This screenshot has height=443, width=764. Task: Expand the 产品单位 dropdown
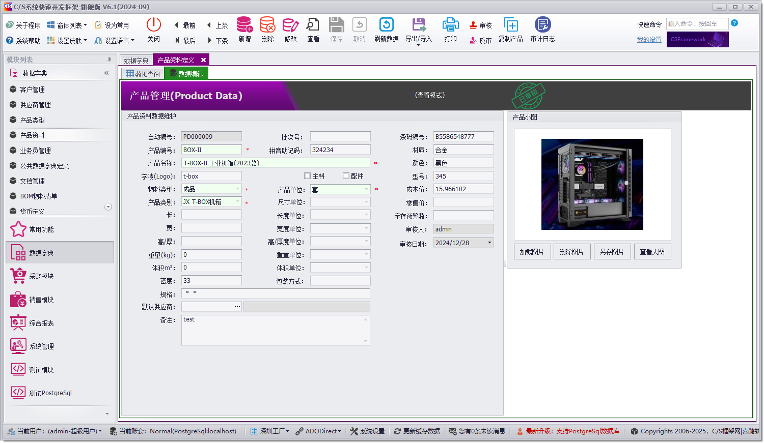click(366, 189)
